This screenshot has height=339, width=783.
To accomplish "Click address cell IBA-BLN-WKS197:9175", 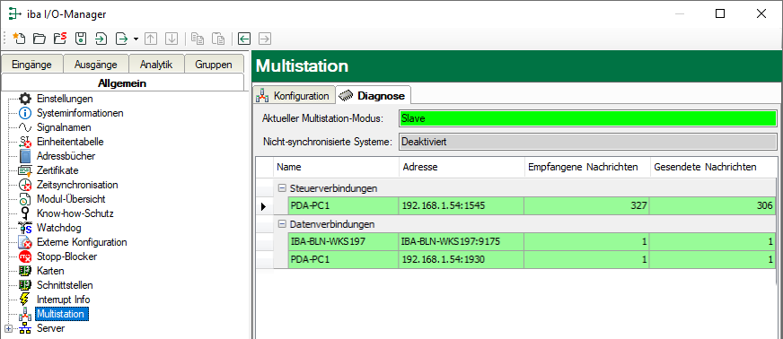I will 462,242.
